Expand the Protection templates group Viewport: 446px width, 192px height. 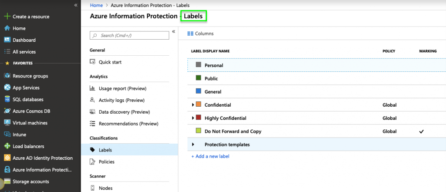193,145
